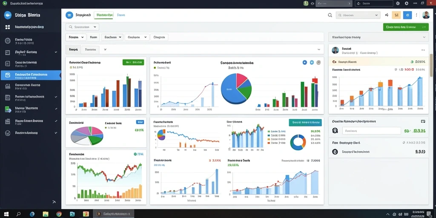
Task: Click the right panel vertical scrollbar
Action: [431, 65]
